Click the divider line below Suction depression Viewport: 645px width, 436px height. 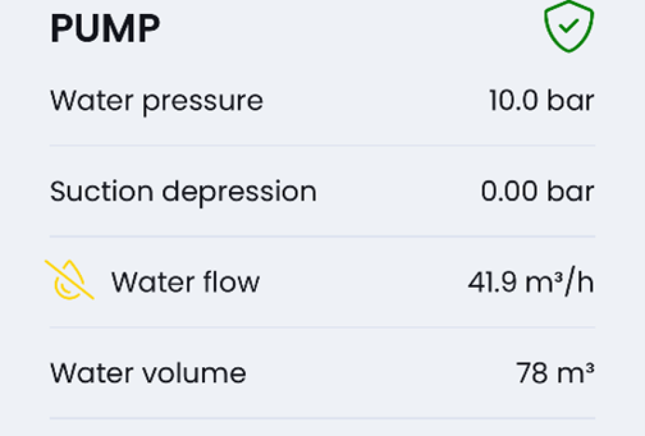pyautogui.click(x=322, y=236)
